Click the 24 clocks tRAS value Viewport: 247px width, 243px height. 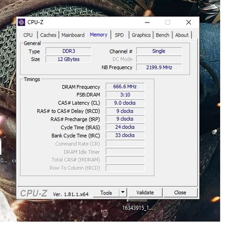pos(125,127)
